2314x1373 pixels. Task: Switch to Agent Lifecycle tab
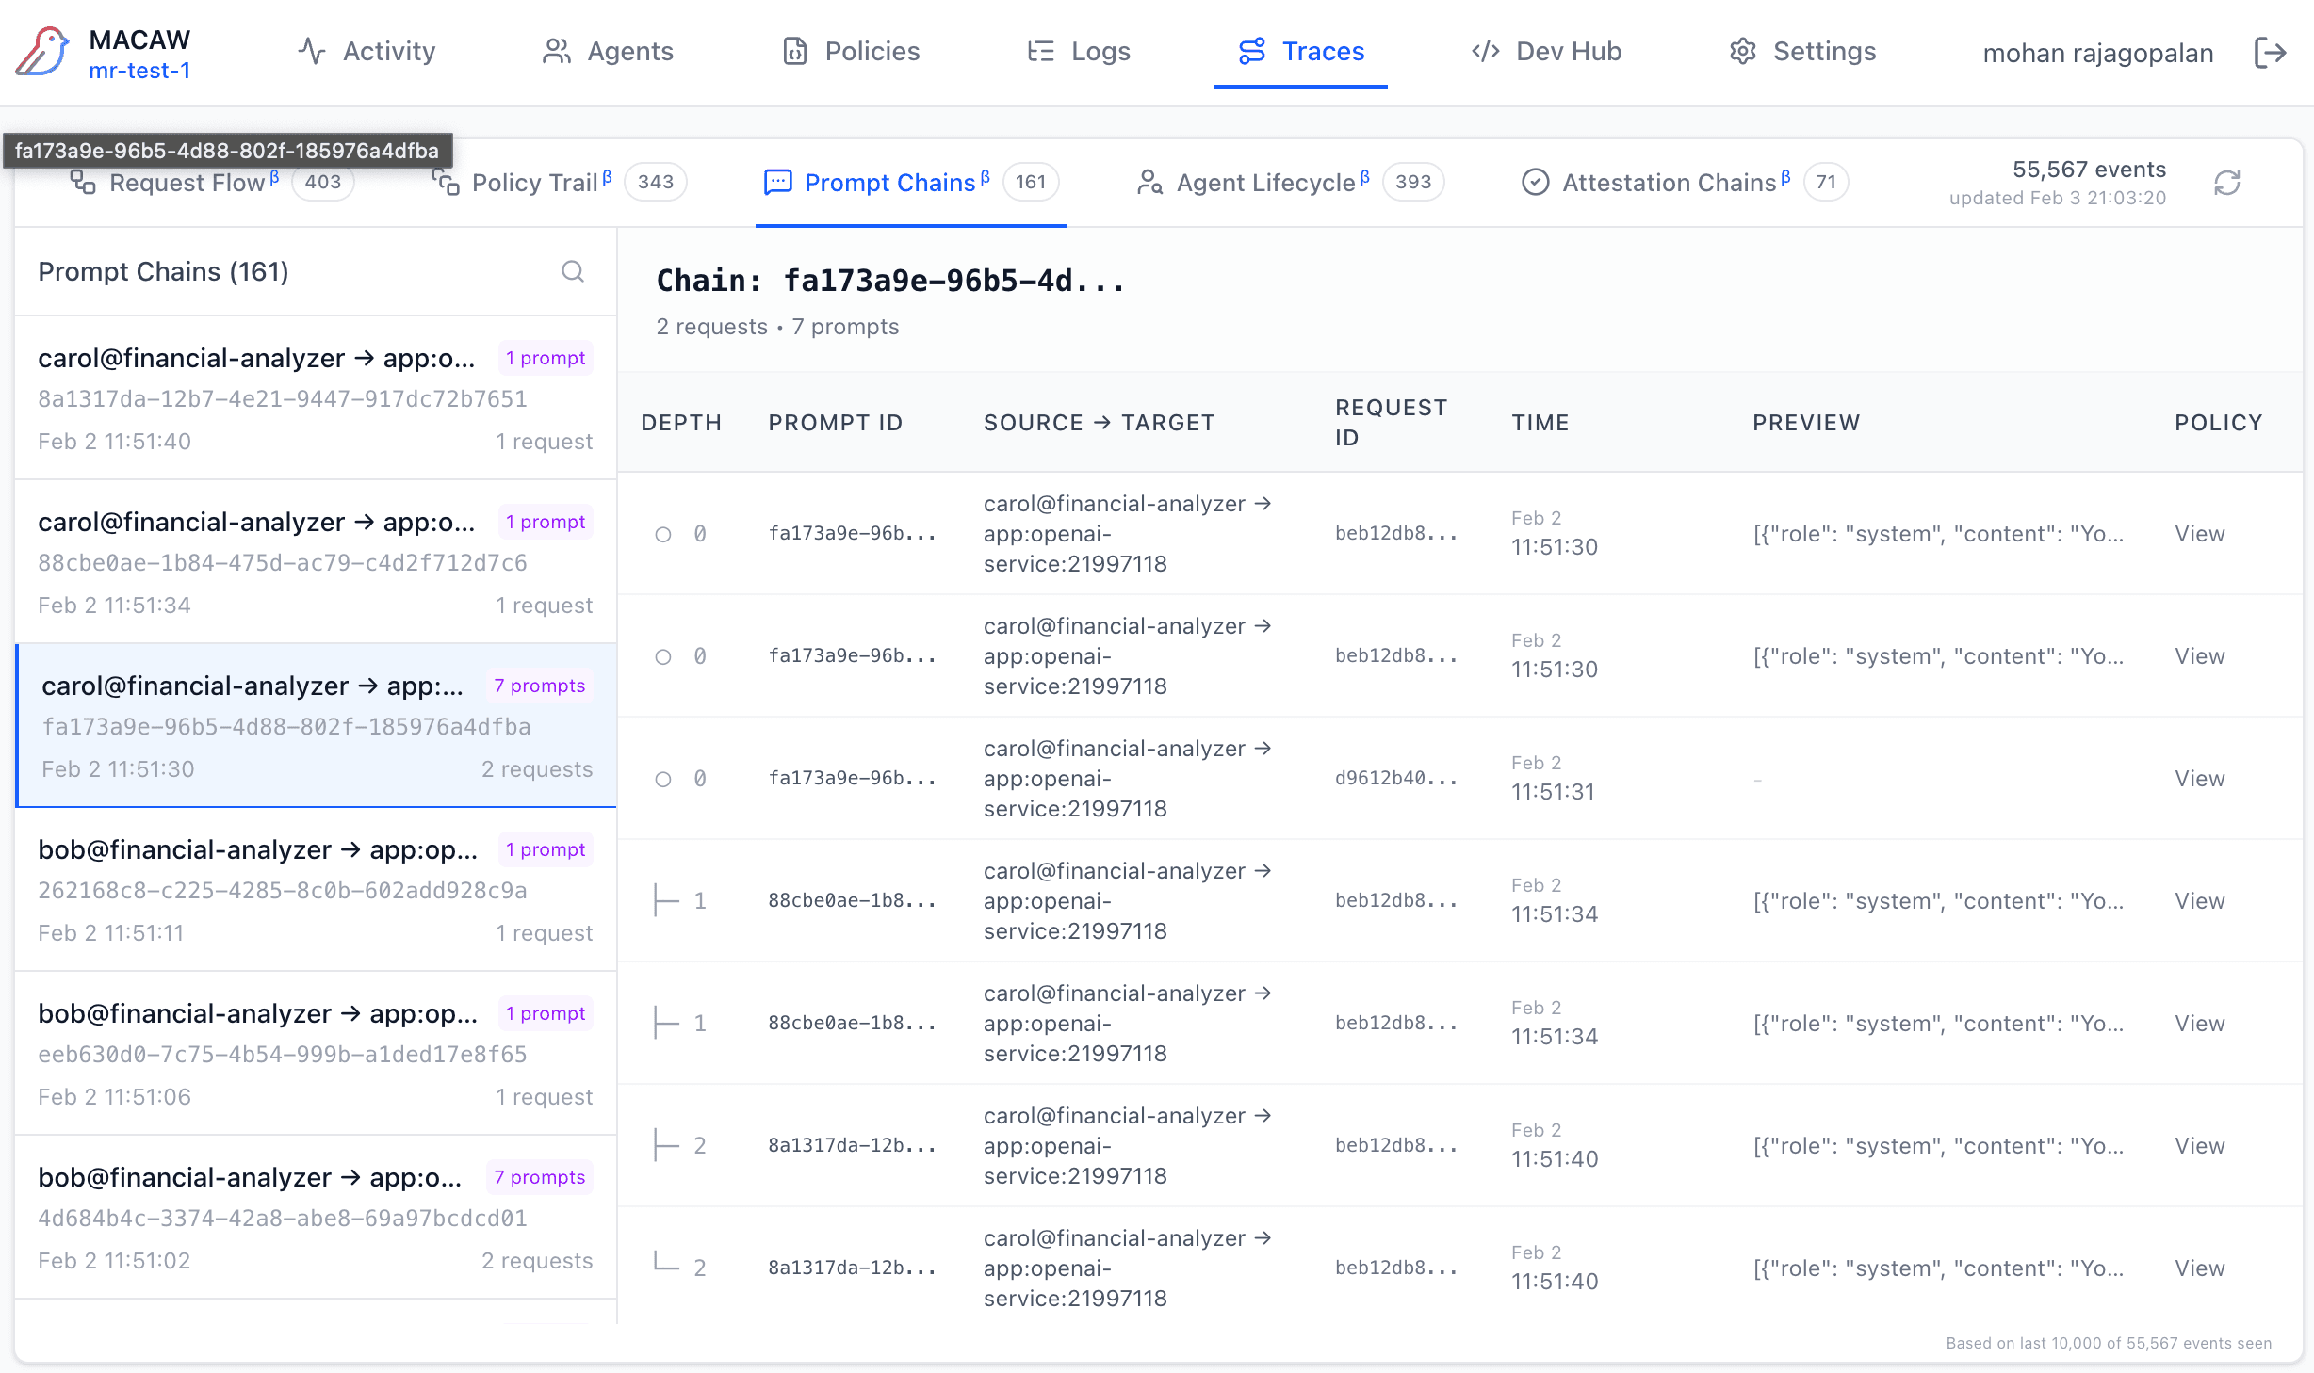[1265, 183]
